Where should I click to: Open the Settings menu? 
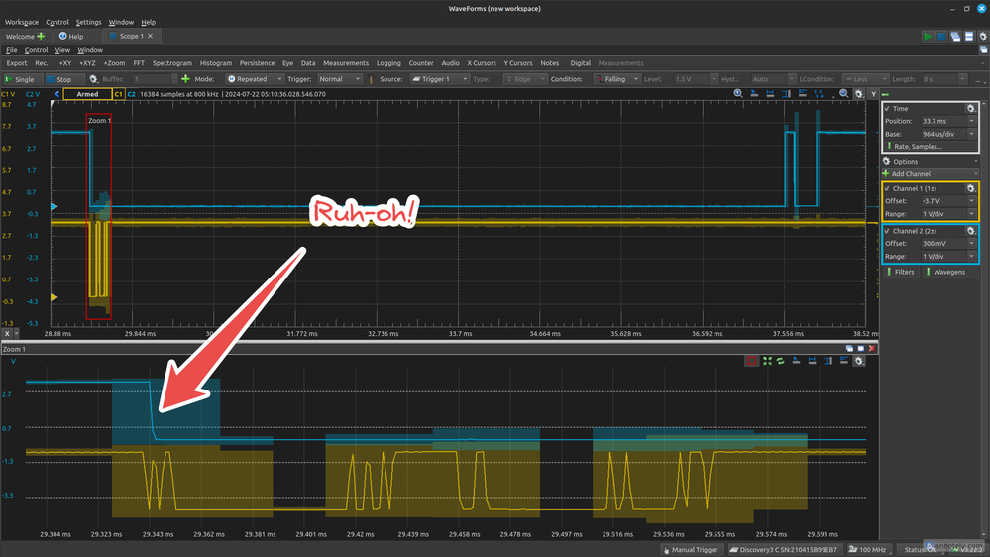tap(88, 22)
